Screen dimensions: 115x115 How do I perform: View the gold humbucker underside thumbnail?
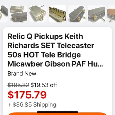pyautogui.click(x=57, y=14)
